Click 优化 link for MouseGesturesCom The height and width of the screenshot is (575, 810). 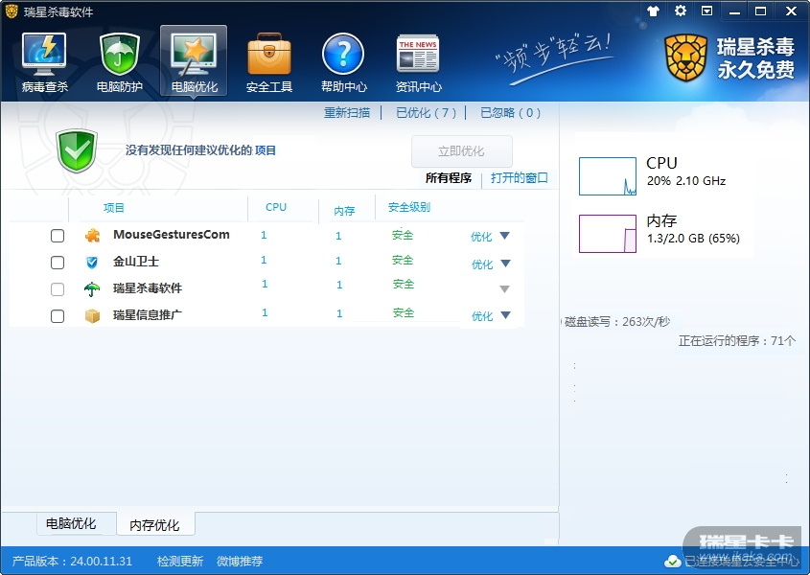(x=481, y=237)
